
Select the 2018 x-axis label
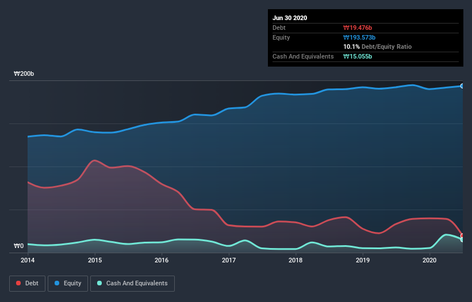(296, 260)
